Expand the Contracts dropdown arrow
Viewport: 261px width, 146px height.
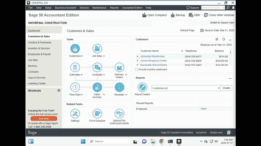104,75
